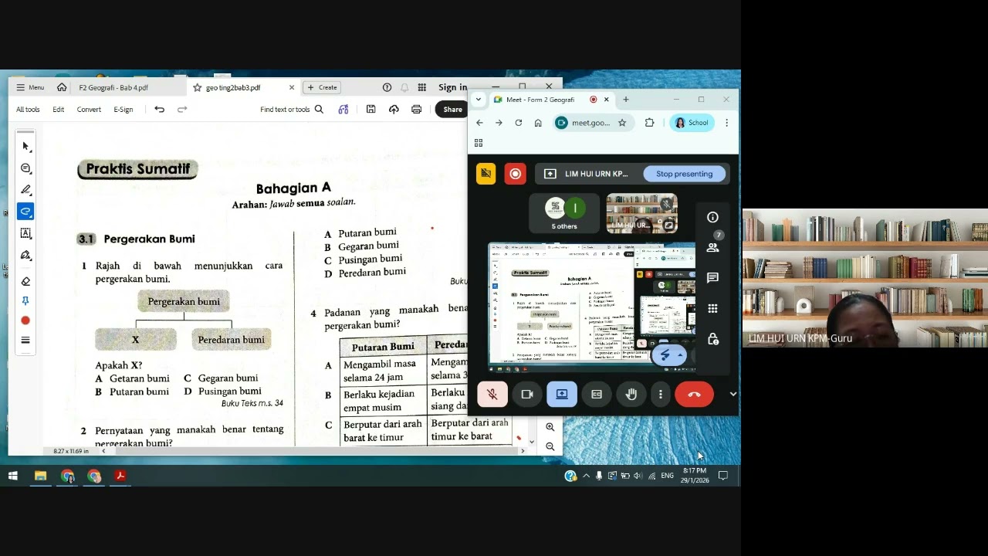Viewport: 988px width, 556px height.
Task: Expand the Chrome tab search dropdown
Action: click(479, 99)
